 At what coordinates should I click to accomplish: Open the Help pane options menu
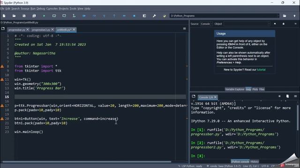pos(295,24)
